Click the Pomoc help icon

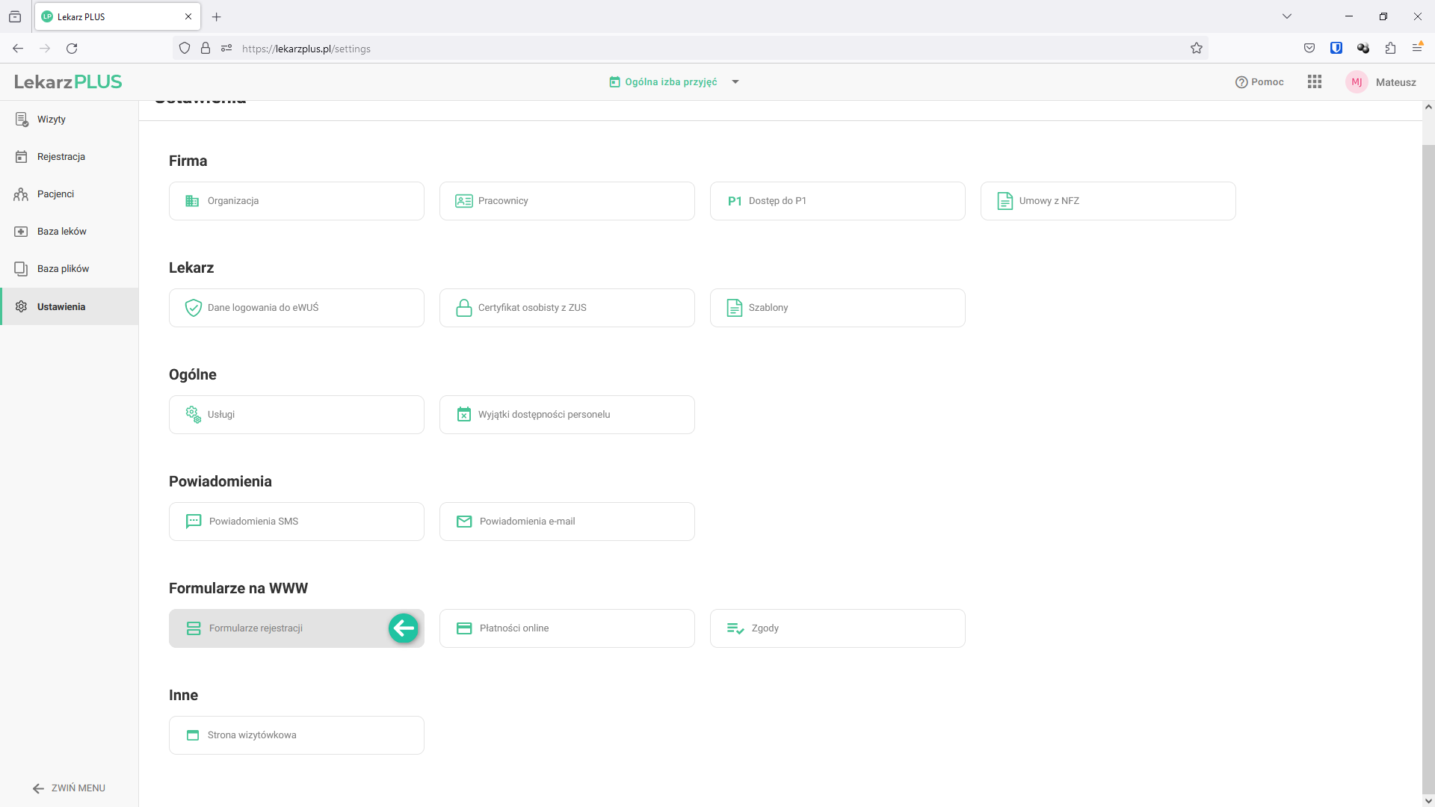point(1241,82)
